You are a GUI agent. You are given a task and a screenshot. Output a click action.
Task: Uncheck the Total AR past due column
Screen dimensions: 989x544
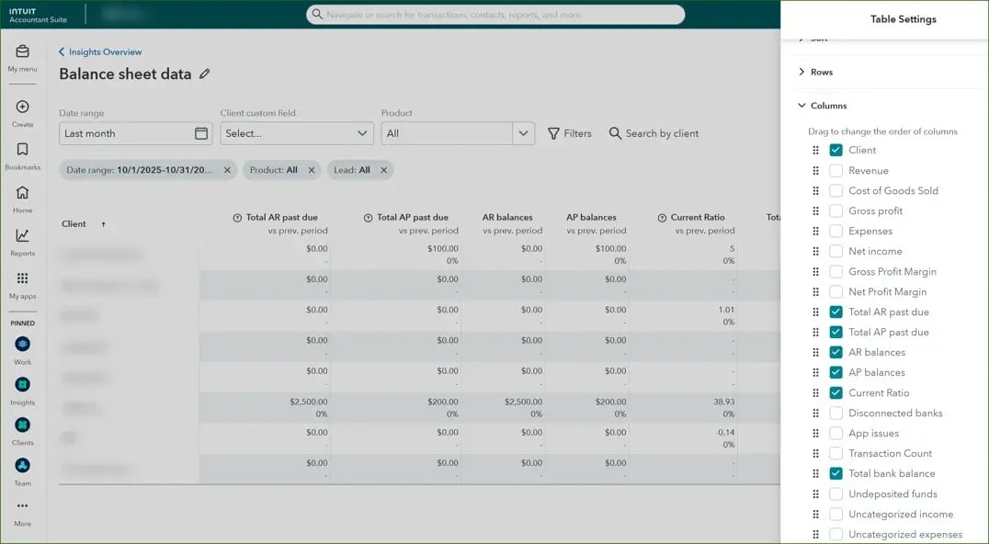coord(836,312)
